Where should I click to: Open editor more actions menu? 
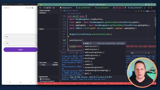coord(154,8)
